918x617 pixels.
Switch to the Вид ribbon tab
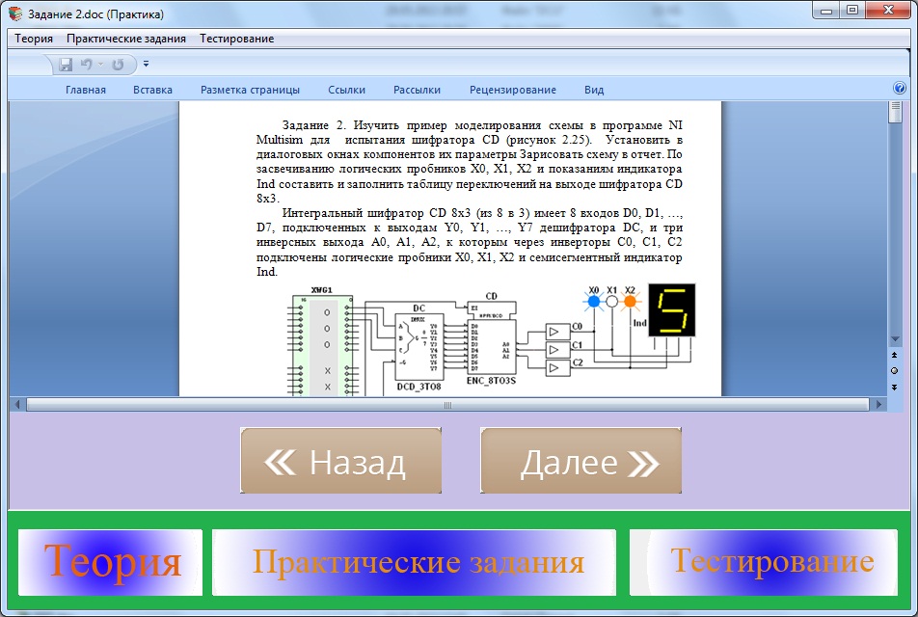point(594,90)
